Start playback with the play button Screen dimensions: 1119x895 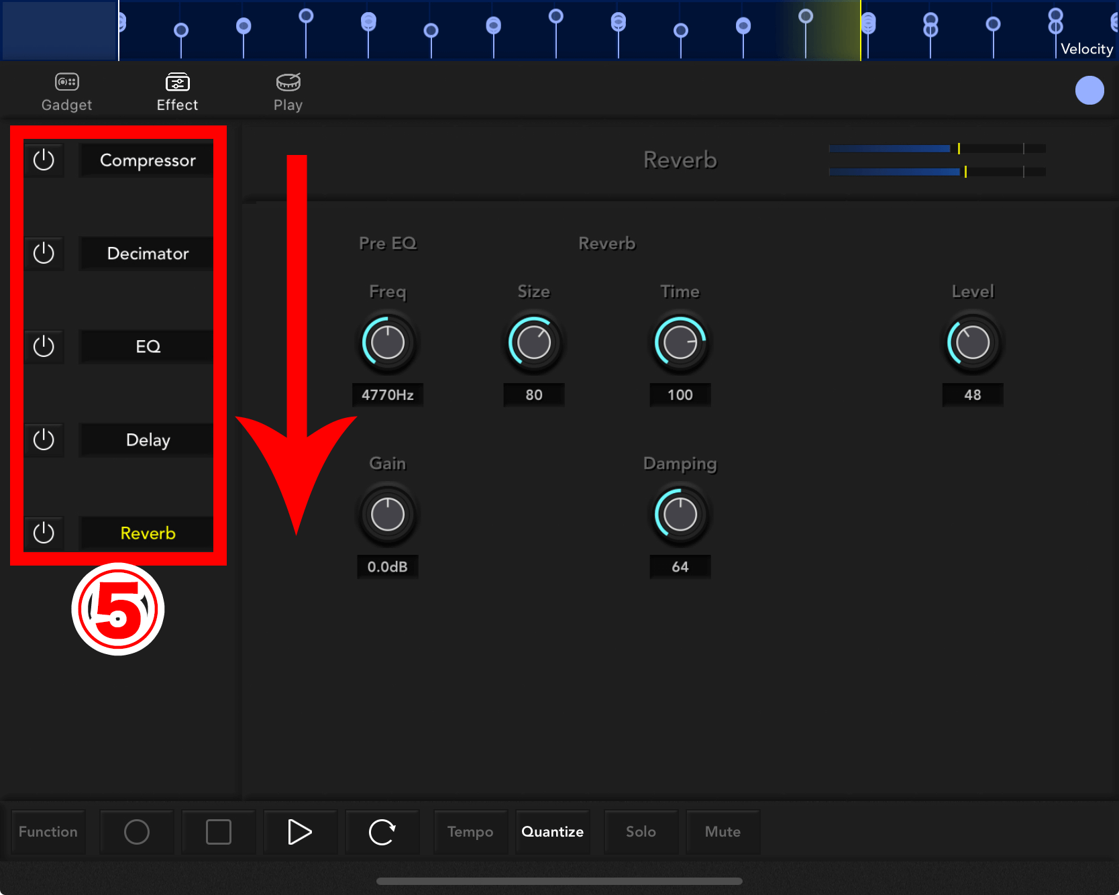pos(301,832)
